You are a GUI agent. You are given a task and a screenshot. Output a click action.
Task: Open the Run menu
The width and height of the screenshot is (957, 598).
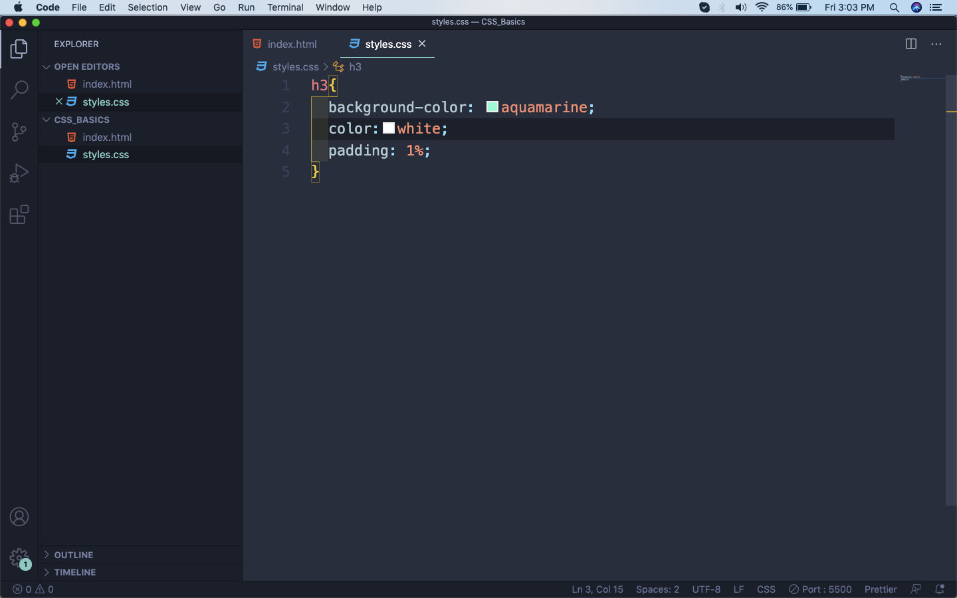pyautogui.click(x=246, y=7)
